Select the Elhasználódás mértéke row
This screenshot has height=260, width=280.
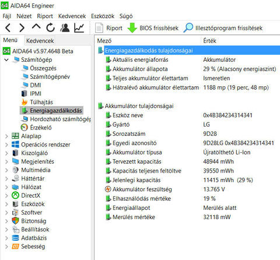click(x=142, y=198)
